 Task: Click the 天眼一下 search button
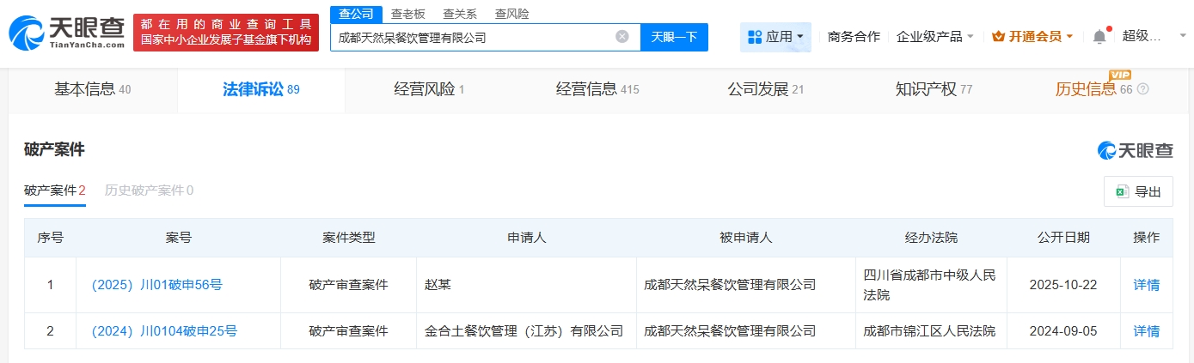(x=674, y=37)
